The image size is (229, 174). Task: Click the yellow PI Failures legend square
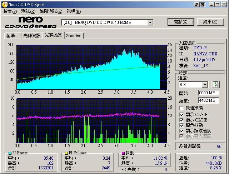(x=66, y=153)
